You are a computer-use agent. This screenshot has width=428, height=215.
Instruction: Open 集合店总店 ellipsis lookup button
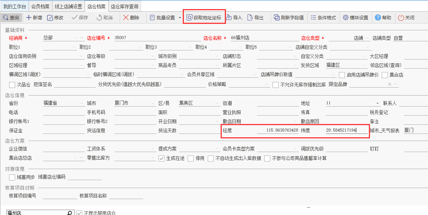click(x=81, y=158)
